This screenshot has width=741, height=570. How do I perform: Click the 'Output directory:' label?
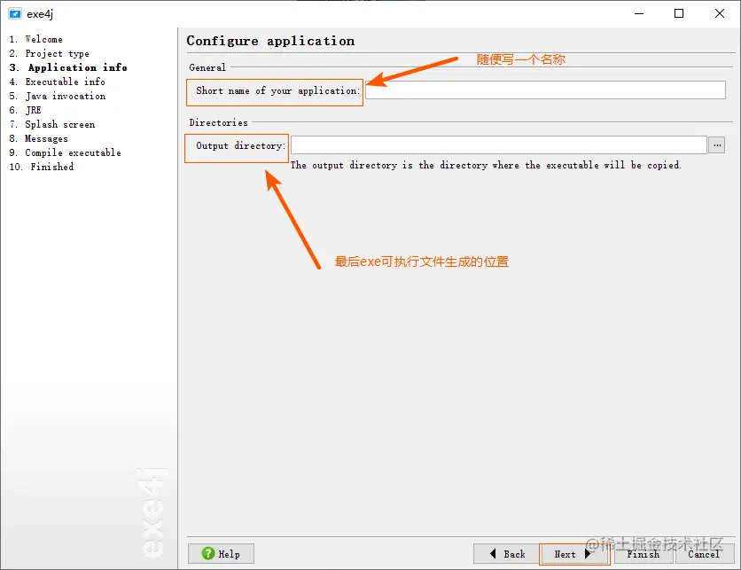click(x=240, y=146)
